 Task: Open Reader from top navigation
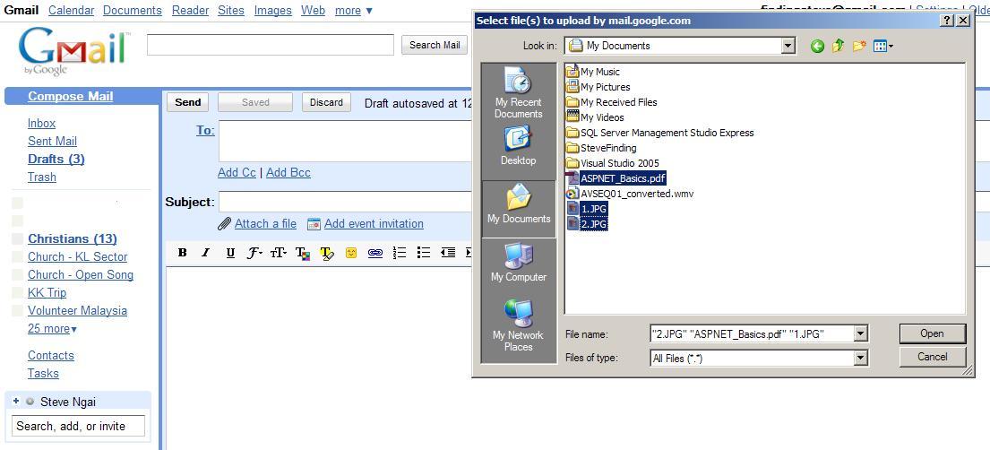point(191,11)
